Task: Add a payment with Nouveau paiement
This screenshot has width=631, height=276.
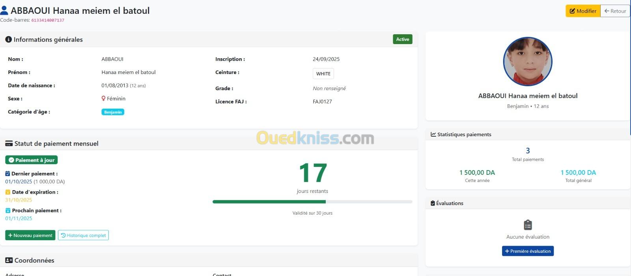Action: coord(30,235)
